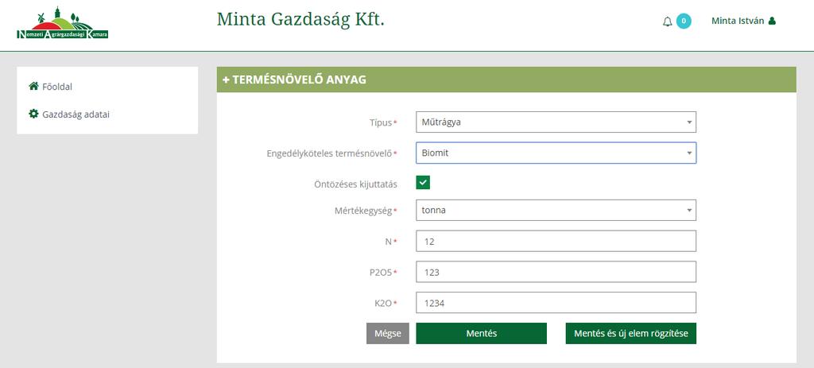Uncheck the Öntözéses kijuttatás checkbox
Viewport: 814px width, 368px height.
click(423, 183)
